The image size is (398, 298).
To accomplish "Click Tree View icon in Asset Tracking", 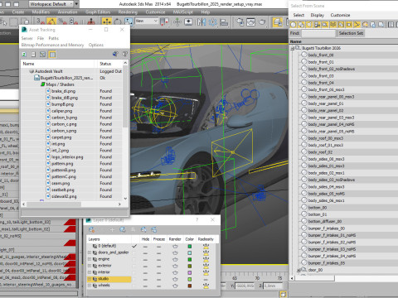I will [x=42, y=55].
